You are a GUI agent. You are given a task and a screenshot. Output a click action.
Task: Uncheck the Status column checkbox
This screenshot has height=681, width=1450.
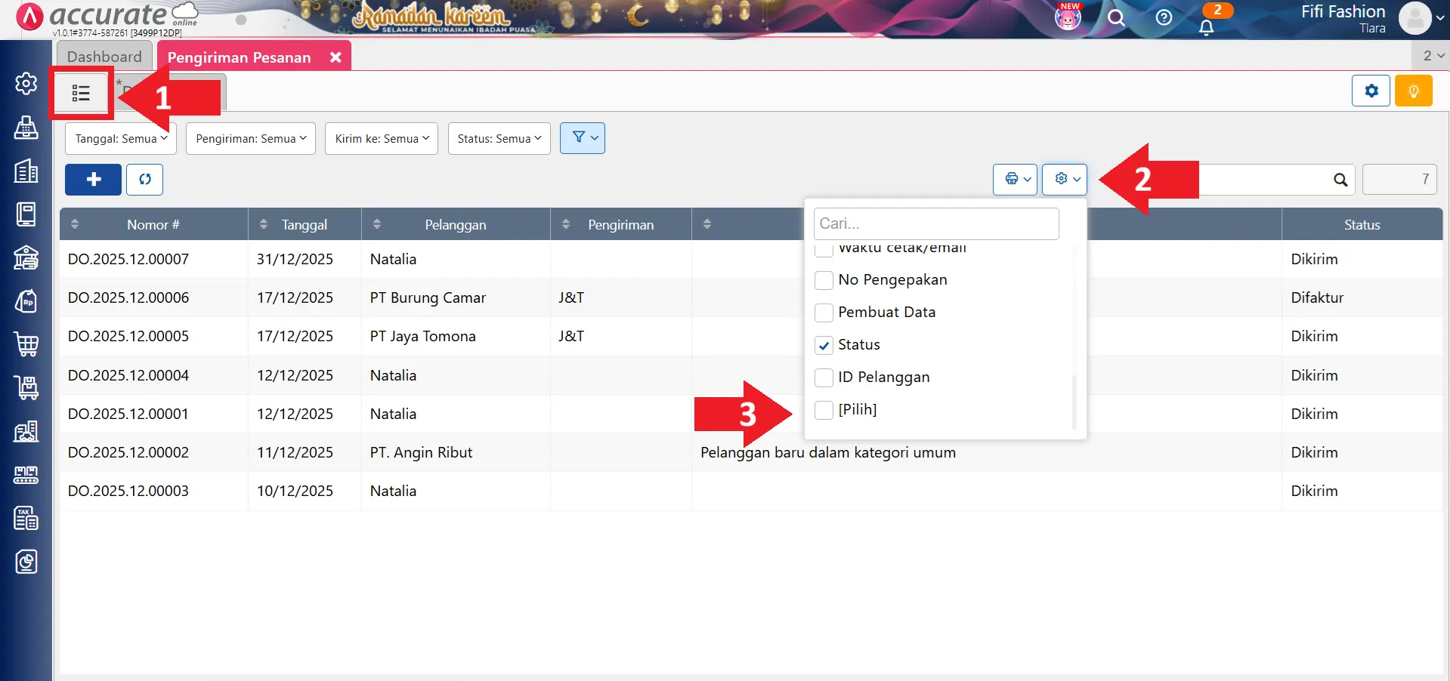(824, 345)
